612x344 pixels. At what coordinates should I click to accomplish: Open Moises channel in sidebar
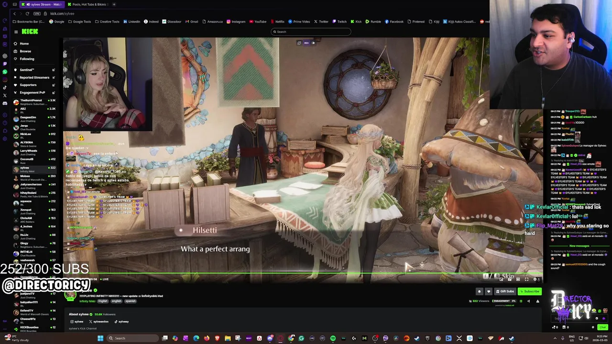point(34,177)
